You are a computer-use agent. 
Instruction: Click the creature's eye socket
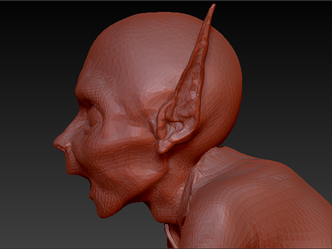click(x=93, y=117)
